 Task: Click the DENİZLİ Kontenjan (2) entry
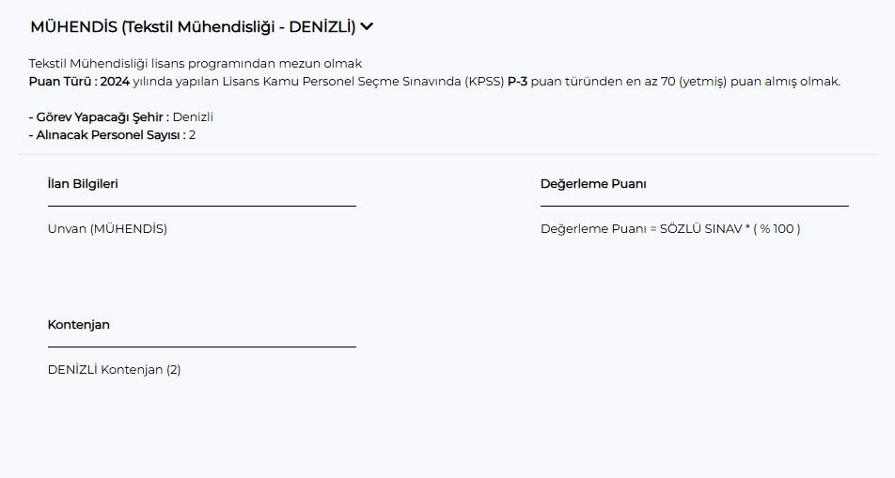click(114, 370)
